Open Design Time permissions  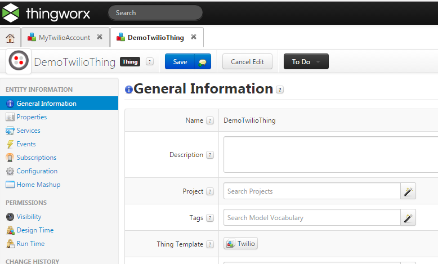pyautogui.click(x=35, y=230)
